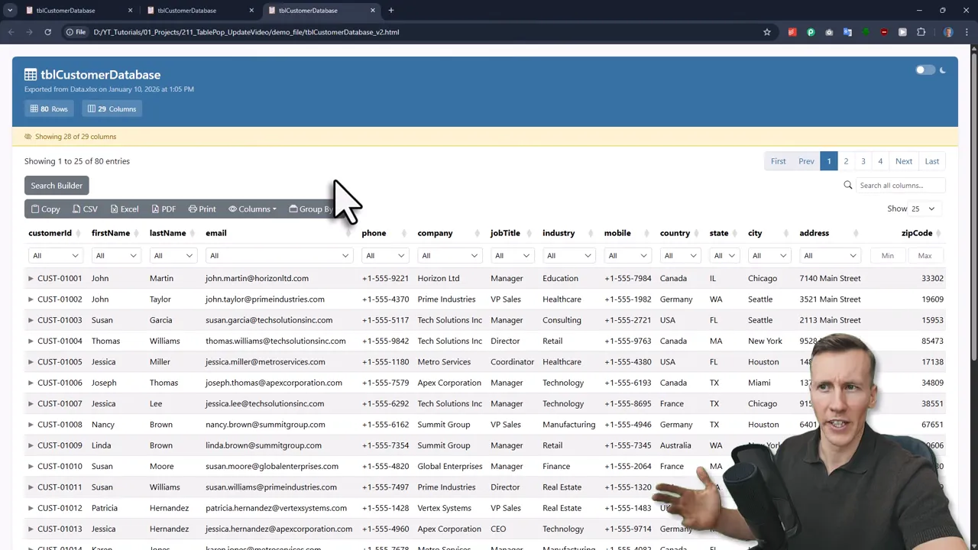
Task: Click the grid icon on the 80 Rows badge
Action: (35, 108)
